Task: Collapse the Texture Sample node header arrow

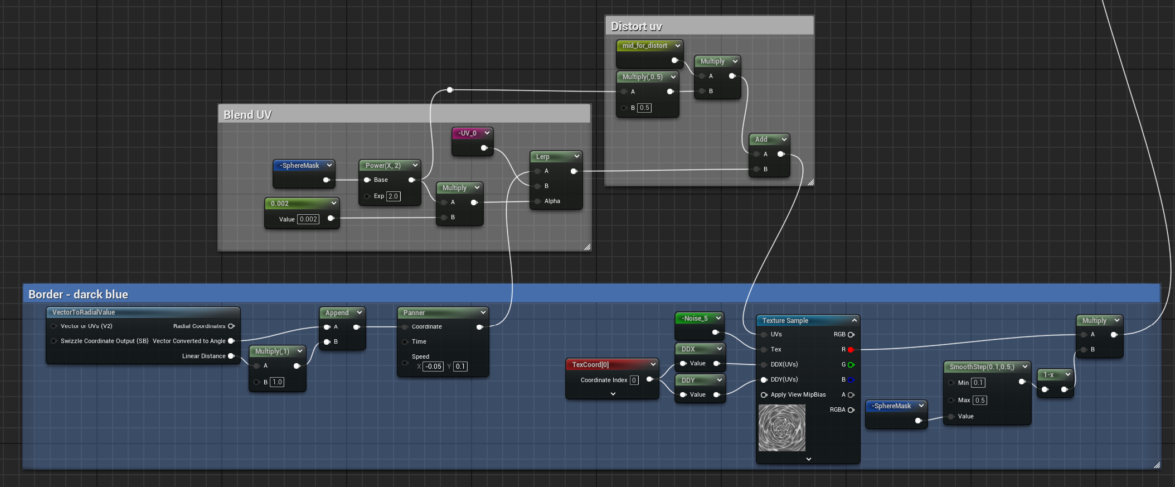Action: tap(854, 321)
